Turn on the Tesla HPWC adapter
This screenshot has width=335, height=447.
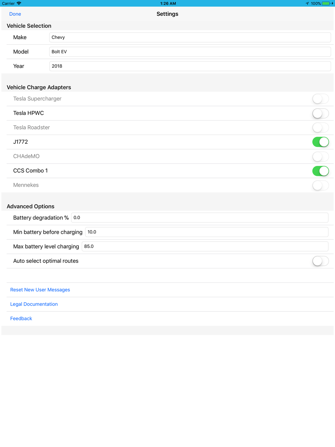click(320, 113)
